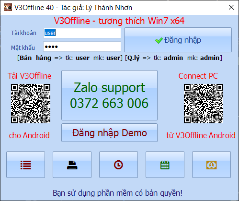Click the printer icon button
This screenshot has width=239, height=201.
pyautogui.click(x=72, y=165)
